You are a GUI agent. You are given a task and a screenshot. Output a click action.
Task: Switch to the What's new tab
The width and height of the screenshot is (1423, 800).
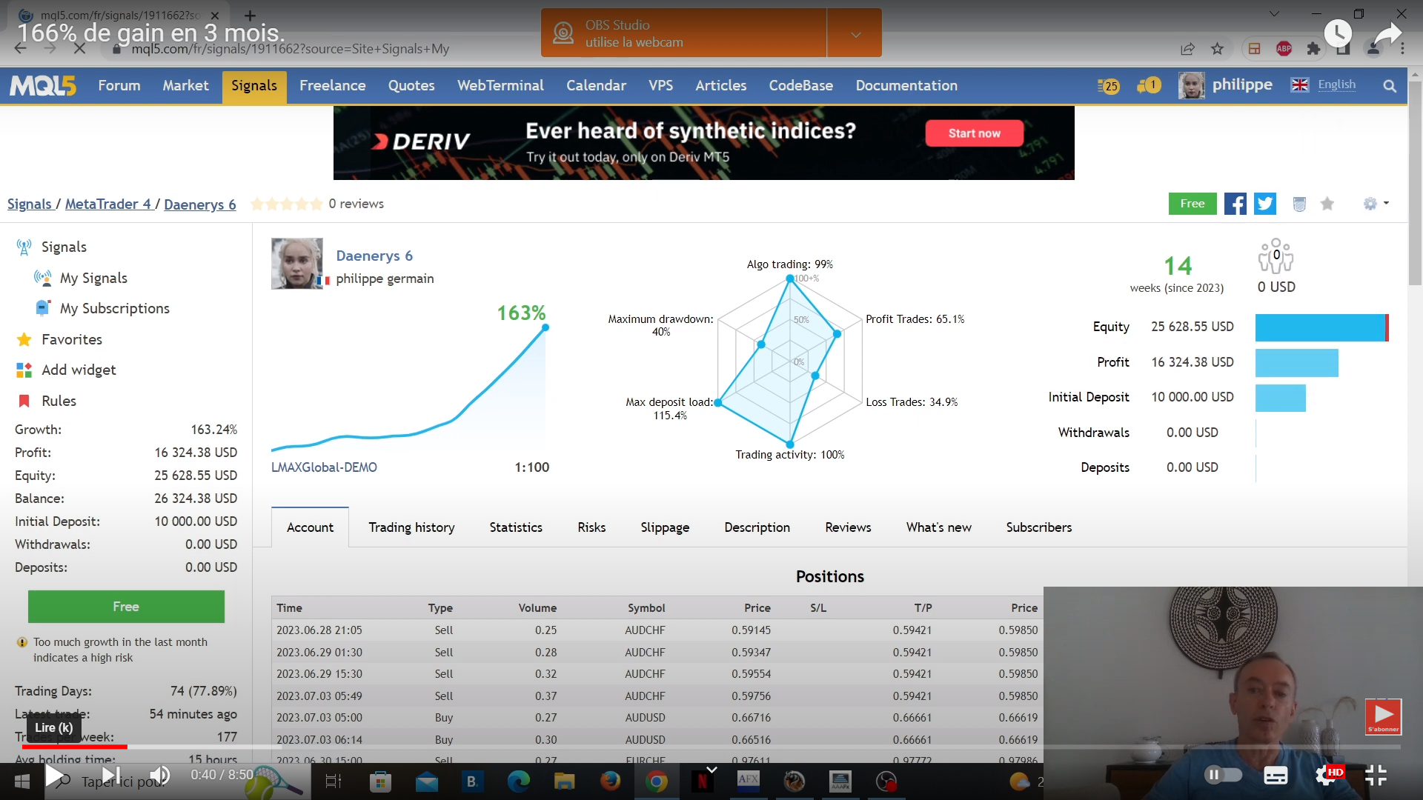938,527
